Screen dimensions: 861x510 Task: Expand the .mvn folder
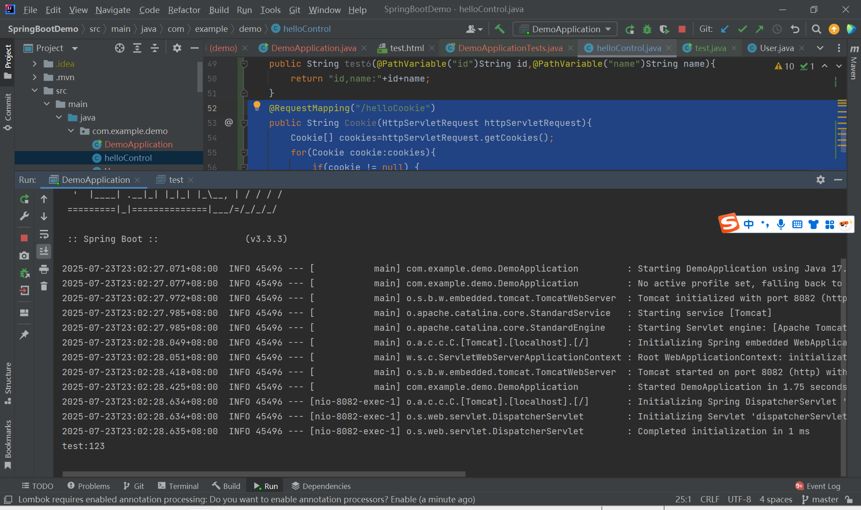[x=35, y=77]
